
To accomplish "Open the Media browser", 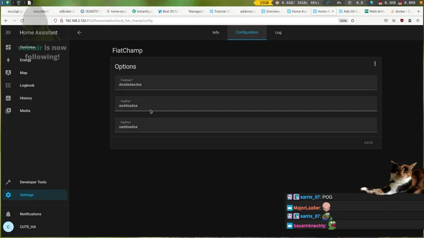I will (x=25, y=111).
